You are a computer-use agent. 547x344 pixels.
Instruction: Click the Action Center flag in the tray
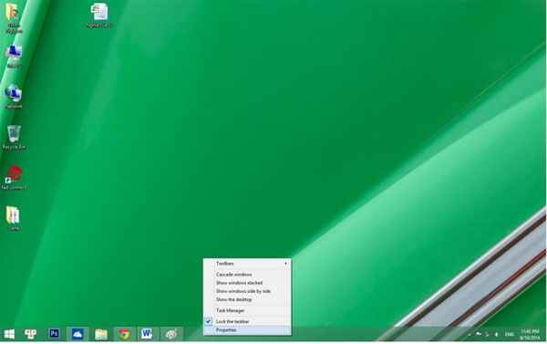(x=479, y=334)
